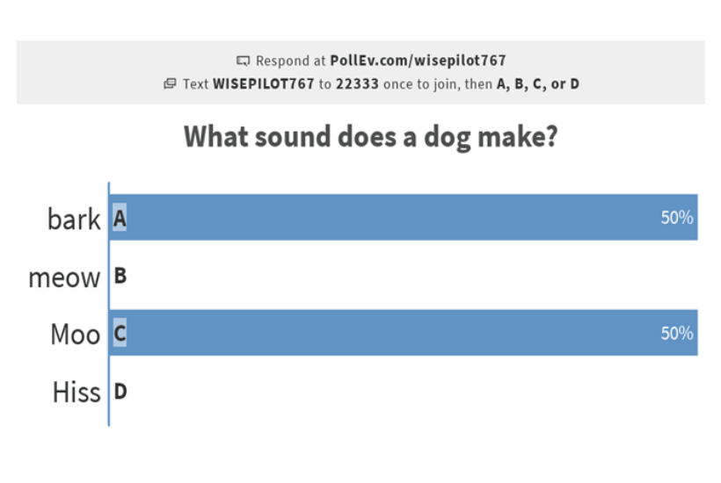
Task: Click the poll question title
Action: click(371, 137)
